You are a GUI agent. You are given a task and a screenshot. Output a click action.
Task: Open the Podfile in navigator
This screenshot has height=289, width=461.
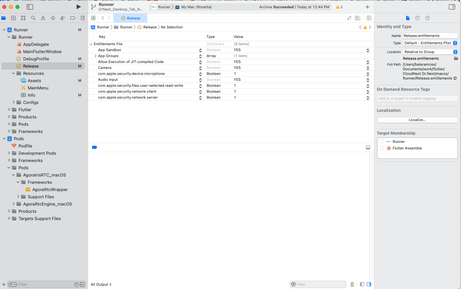(25, 146)
